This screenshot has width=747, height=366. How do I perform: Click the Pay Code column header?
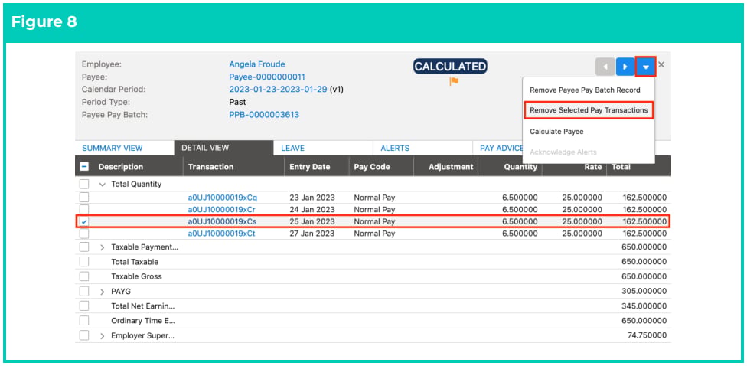click(372, 167)
